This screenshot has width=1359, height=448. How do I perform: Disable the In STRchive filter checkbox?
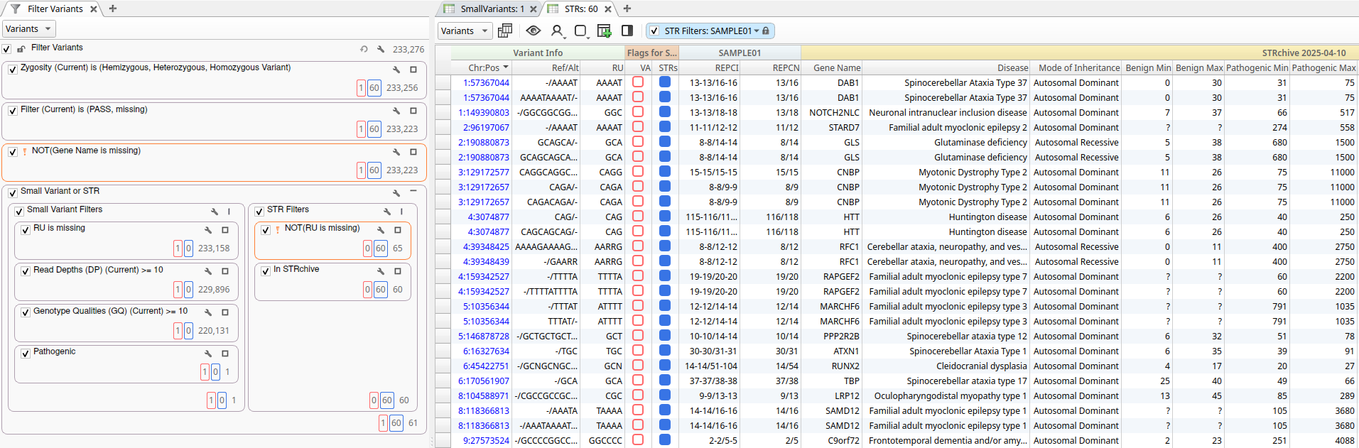pos(266,271)
